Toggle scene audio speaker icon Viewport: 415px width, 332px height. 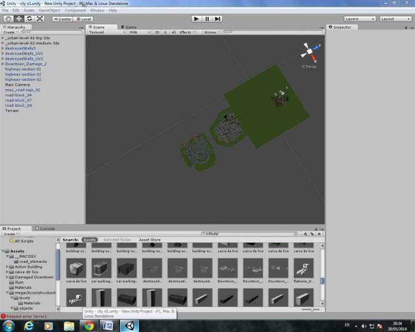click(x=174, y=32)
